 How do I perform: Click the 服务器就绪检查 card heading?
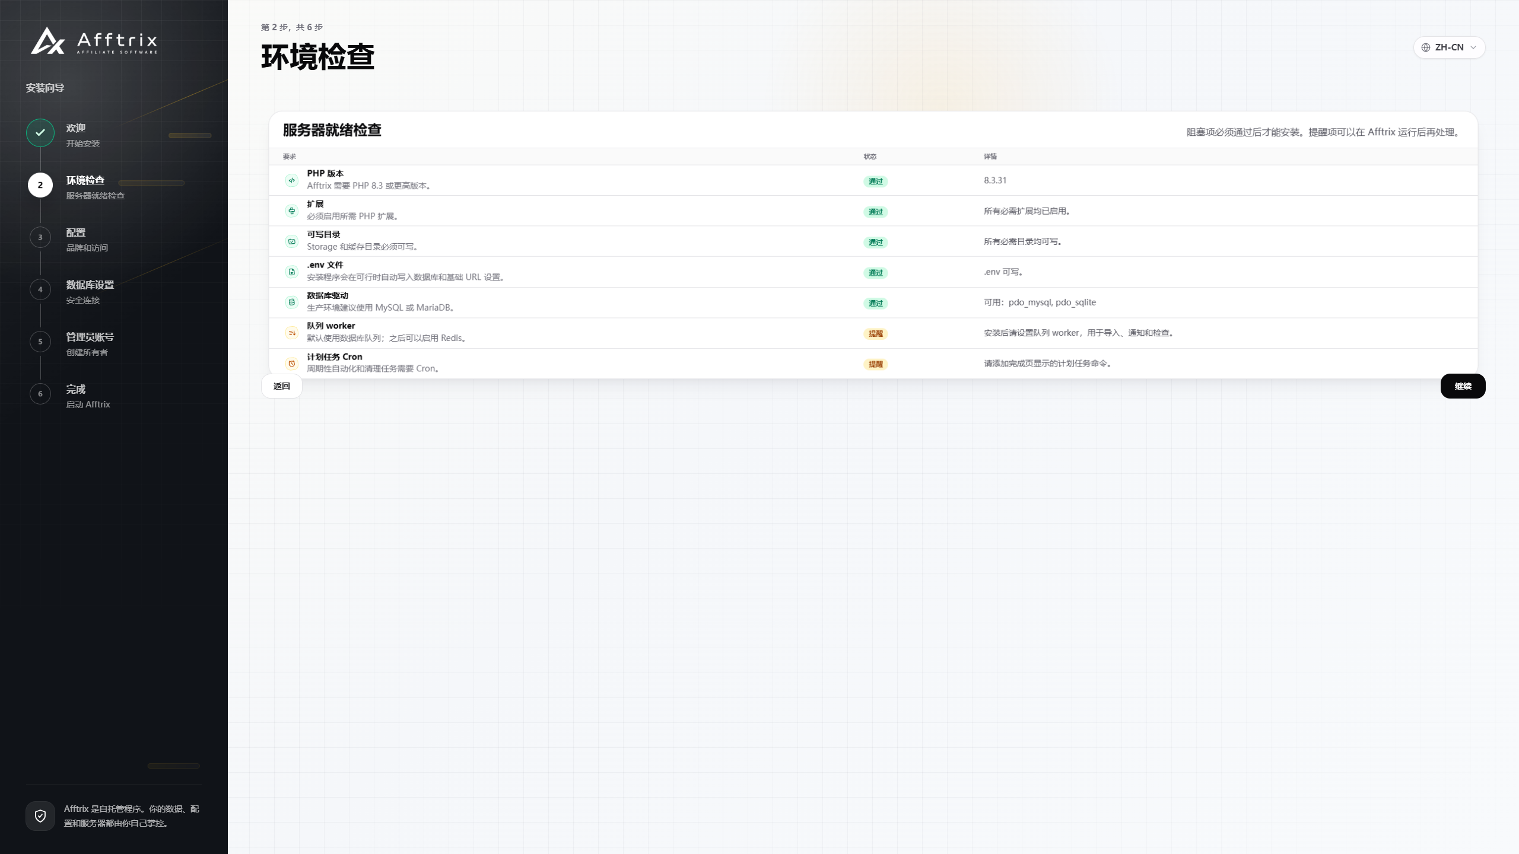tap(332, 130)
